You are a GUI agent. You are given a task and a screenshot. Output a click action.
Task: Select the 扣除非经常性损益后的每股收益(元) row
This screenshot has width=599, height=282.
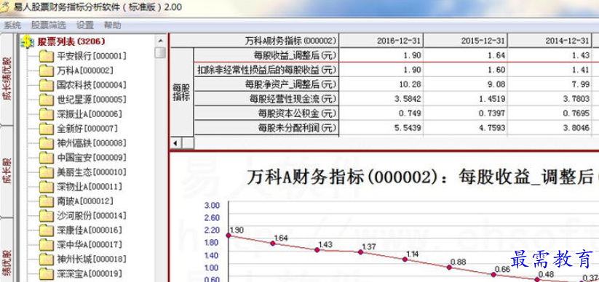pyautogui.click(x=266, y=70)
